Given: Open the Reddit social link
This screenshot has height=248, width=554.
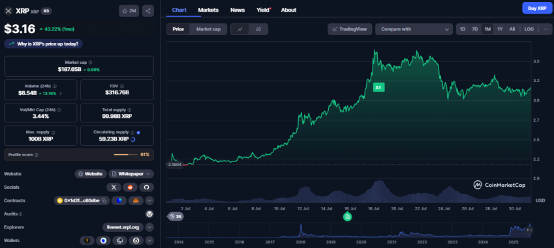Looking at the screenshot, I should point(130,187).
